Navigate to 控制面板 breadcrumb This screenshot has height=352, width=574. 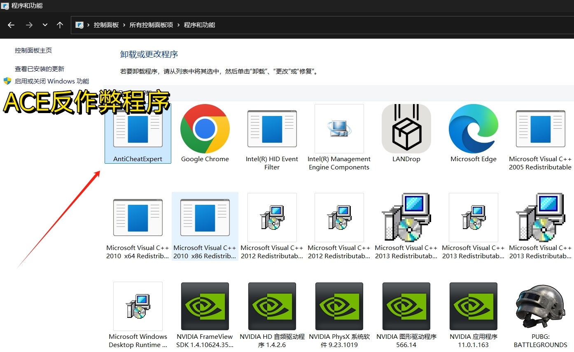tap(106, 25)
